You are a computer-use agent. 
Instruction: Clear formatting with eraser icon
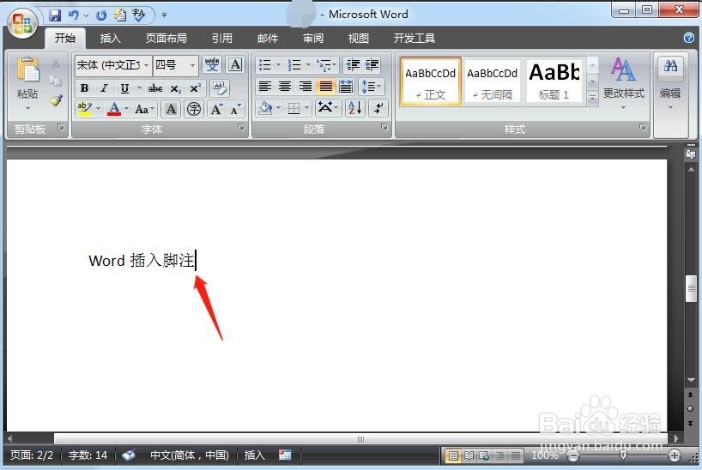pos(220,88)
